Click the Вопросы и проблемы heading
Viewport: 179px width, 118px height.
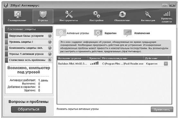pyautogui.click(x=29, y=102)
